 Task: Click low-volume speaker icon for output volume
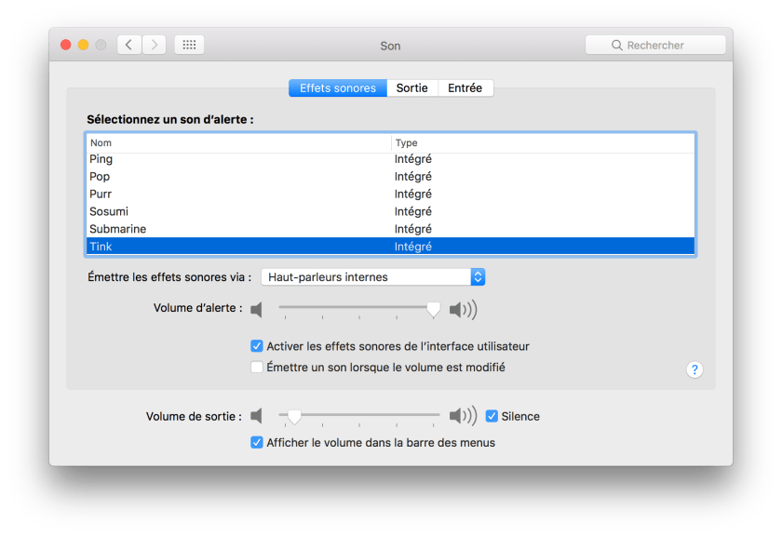click(258, 416)
